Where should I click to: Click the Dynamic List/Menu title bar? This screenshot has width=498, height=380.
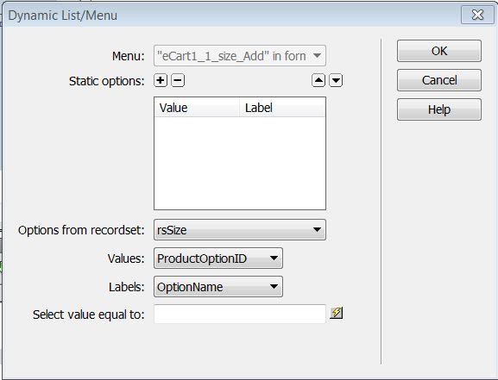point(232,15)
